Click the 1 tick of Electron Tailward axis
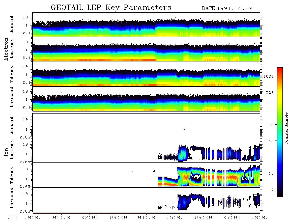This screenshot has width=288, height=222. [x=27, y=75]
